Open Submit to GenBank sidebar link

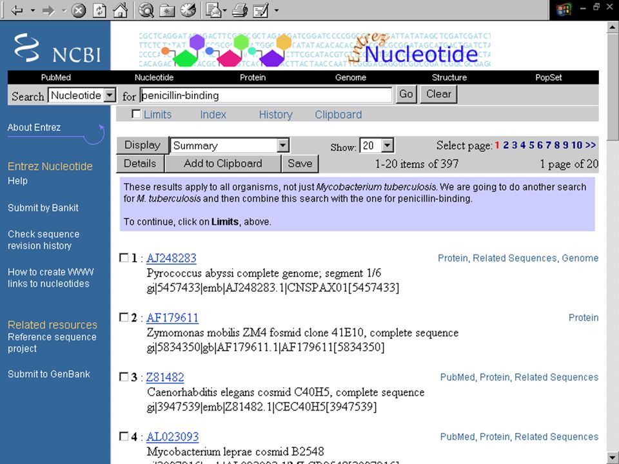point(49,374)
